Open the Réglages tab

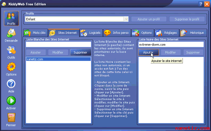(167, 33)
